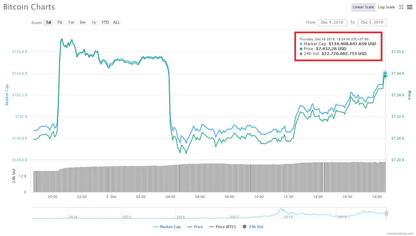This screenshot has height=236, width=416.
Task: Switch to Linear Scale
Action: [x=363, y=7]
